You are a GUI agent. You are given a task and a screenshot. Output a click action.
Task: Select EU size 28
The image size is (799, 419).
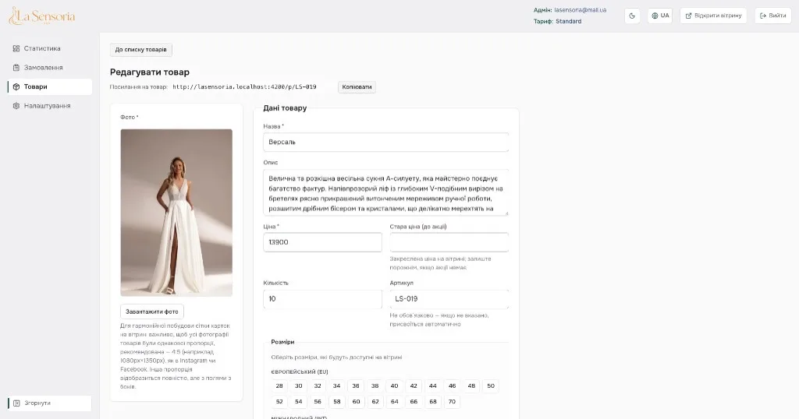coord(279,386)
